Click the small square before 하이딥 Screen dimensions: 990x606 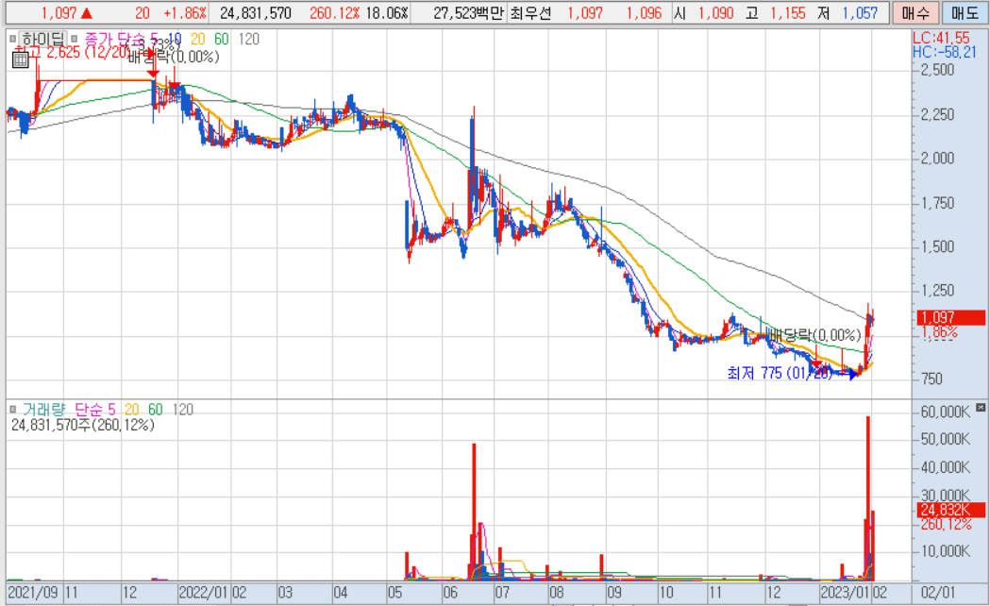(x=13, y=39)
